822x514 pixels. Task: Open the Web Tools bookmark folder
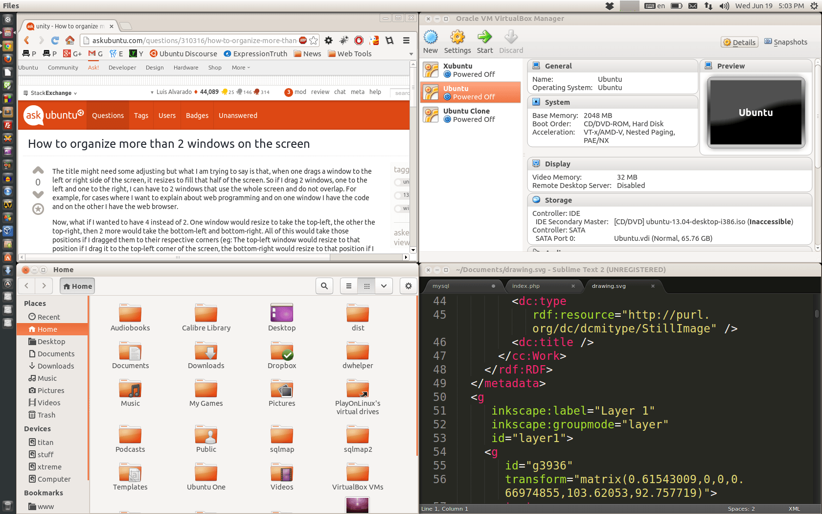350,54
